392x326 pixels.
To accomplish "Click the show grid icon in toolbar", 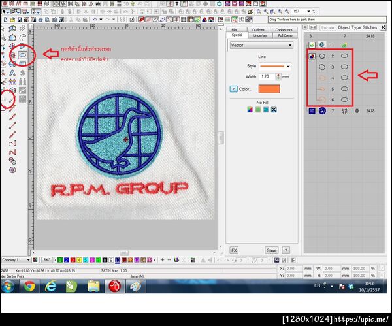I will click(183, 20).
